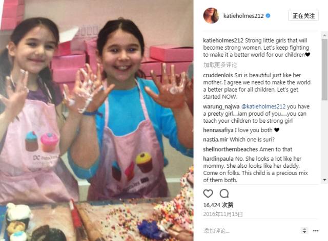328x241 pixels.
Task: Click the emoji stepper icon beside comment box
Action: pos(304,231)
